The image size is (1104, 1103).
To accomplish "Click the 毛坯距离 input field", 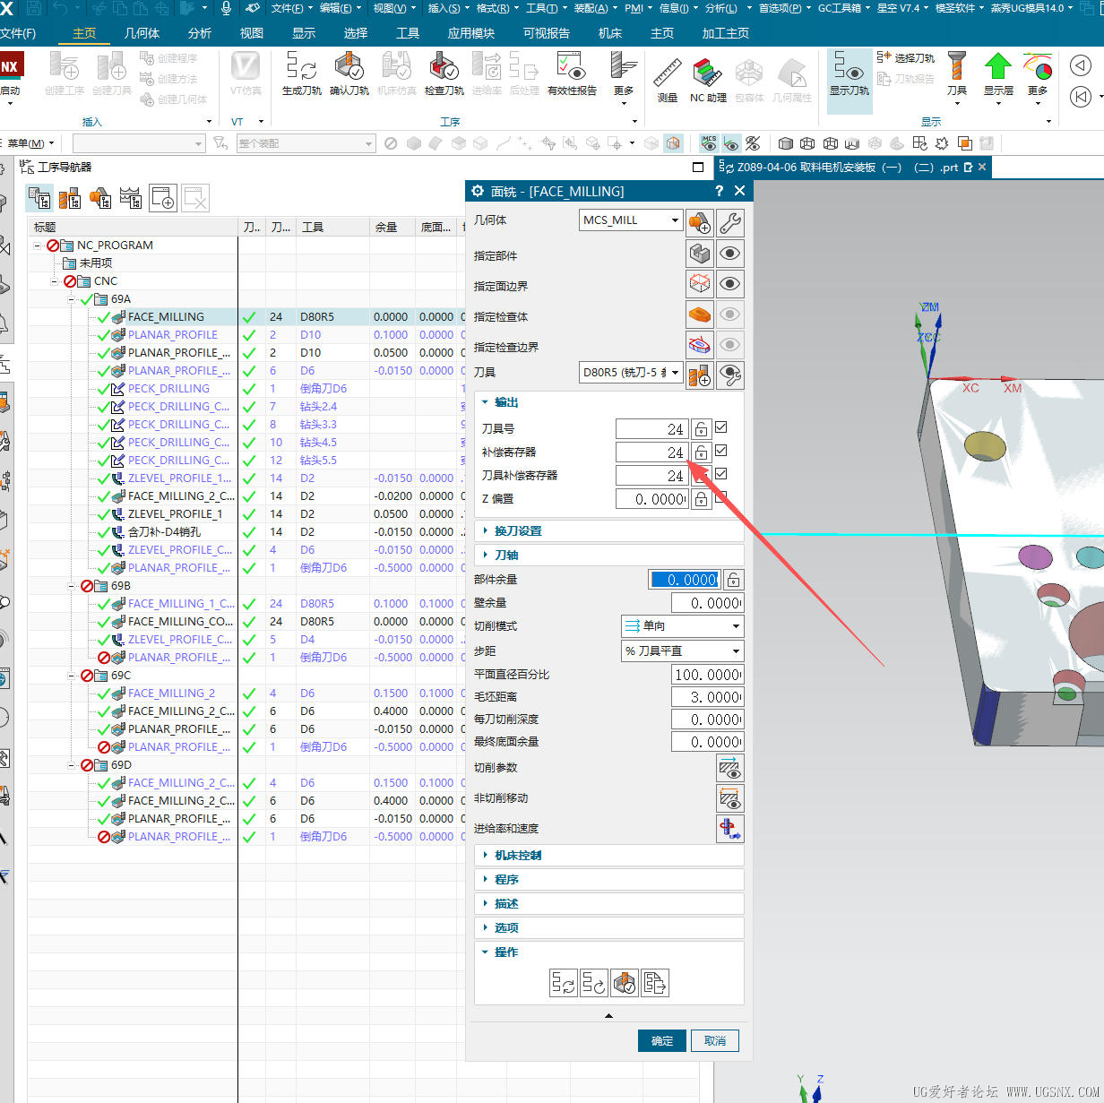I will coord(706,697).
